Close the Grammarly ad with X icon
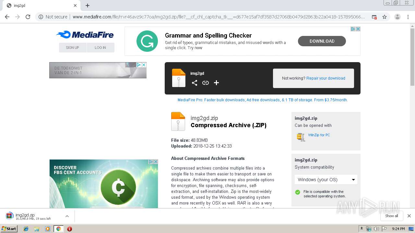The image size is (415, 233). point(358,29)
